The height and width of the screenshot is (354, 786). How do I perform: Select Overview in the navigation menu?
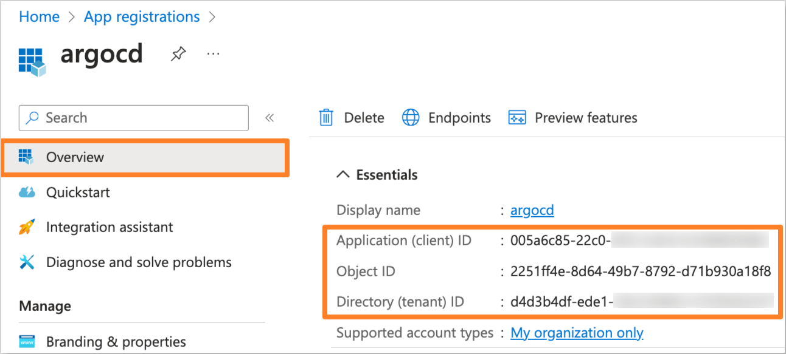click(75, 157)
